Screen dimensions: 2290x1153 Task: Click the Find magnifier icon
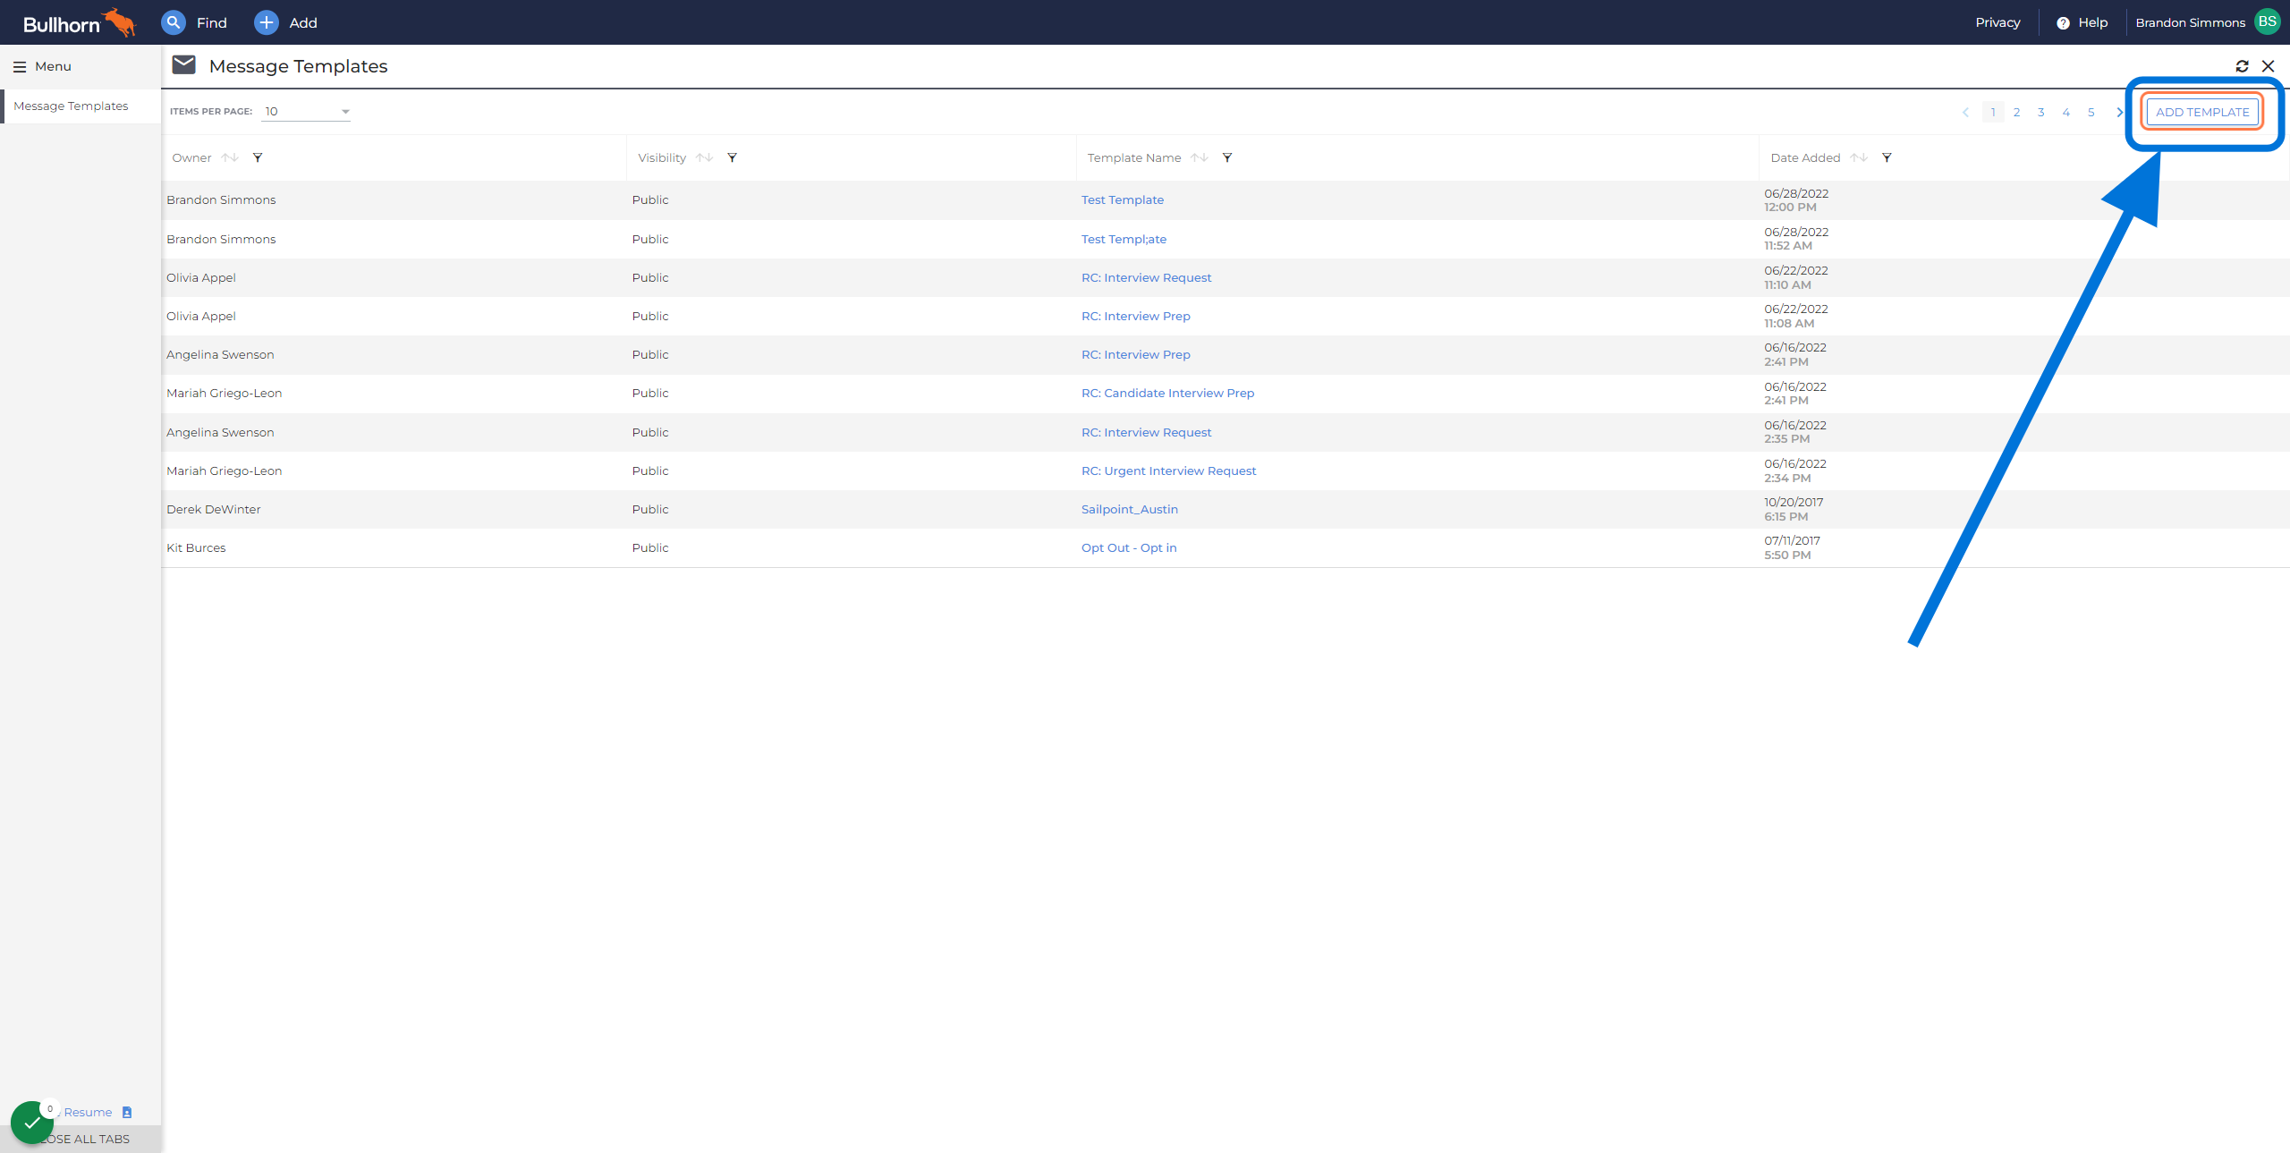pos(174,22)
